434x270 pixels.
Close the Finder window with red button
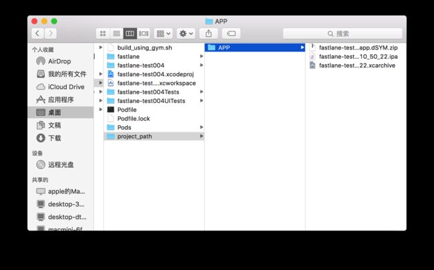click(34, 21)
